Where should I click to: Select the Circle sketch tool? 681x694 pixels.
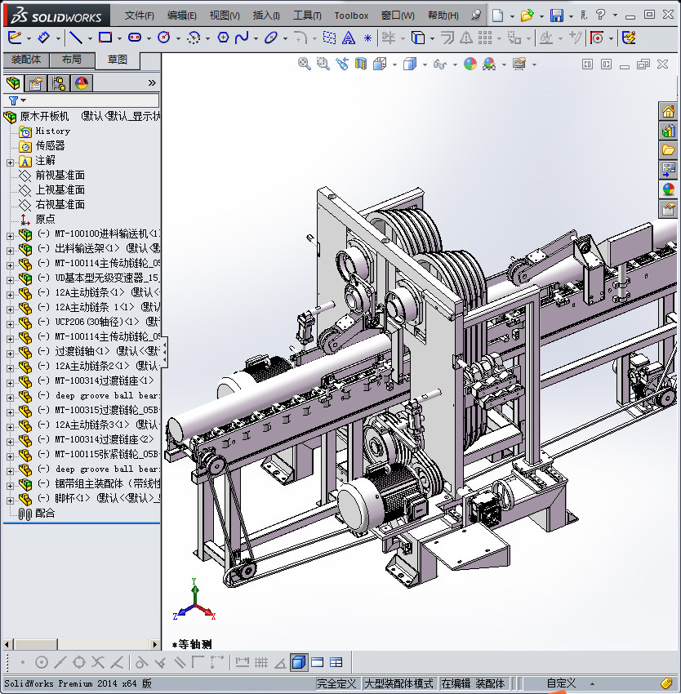pos(164,38)
